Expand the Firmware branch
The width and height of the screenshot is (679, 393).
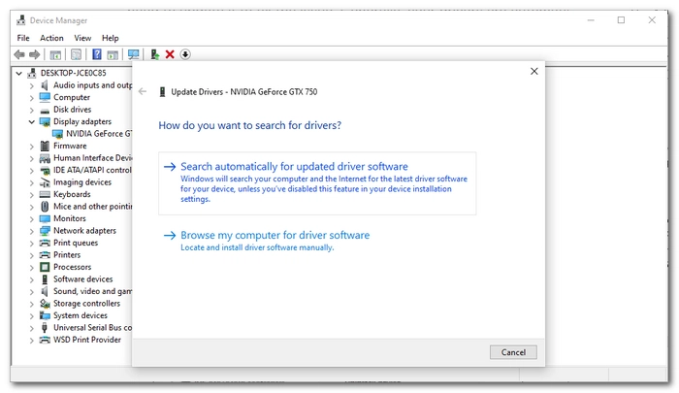tap(31, 147)
